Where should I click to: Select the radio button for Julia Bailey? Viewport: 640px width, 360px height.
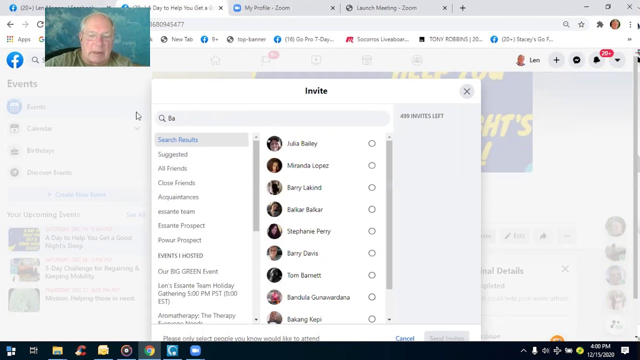coord(372,143)
